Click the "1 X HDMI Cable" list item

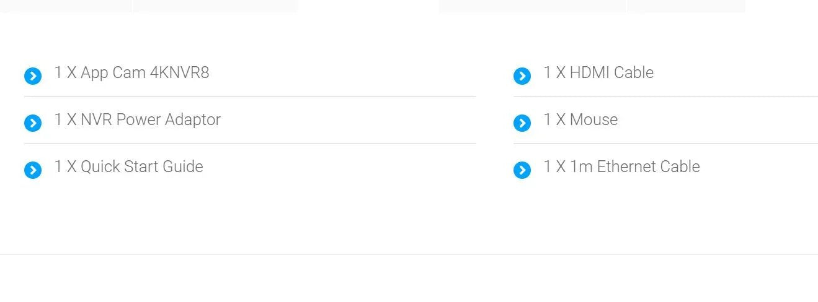pyautogui.click(x=598, y=72)
